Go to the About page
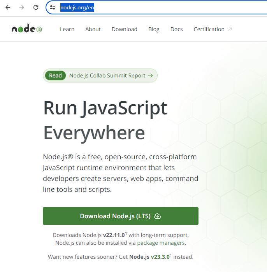Screen dimensions: 267x272 point(93,29)
